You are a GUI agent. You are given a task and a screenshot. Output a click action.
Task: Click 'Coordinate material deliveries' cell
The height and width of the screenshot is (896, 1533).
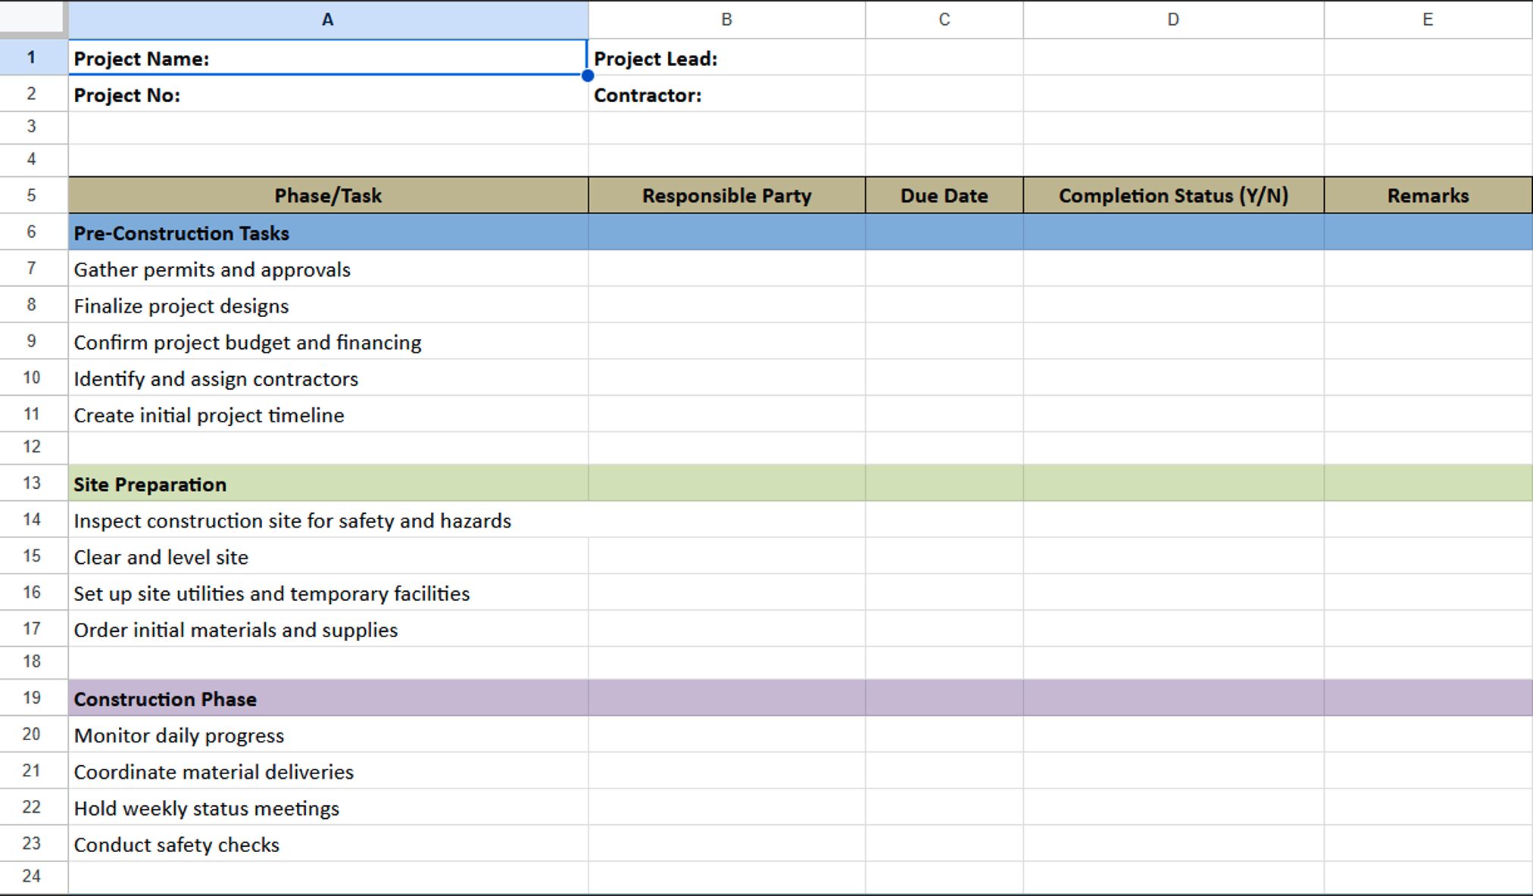coord(328,771)
